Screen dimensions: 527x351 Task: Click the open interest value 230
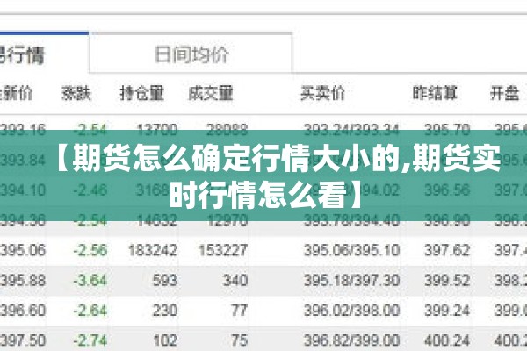(x=165, y=311)
